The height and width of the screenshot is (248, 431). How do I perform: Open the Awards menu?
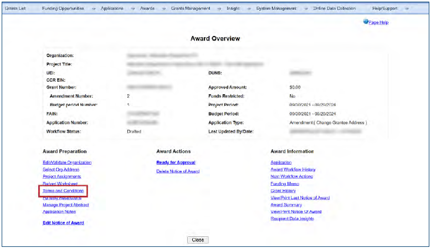click(x=147, y=9)
